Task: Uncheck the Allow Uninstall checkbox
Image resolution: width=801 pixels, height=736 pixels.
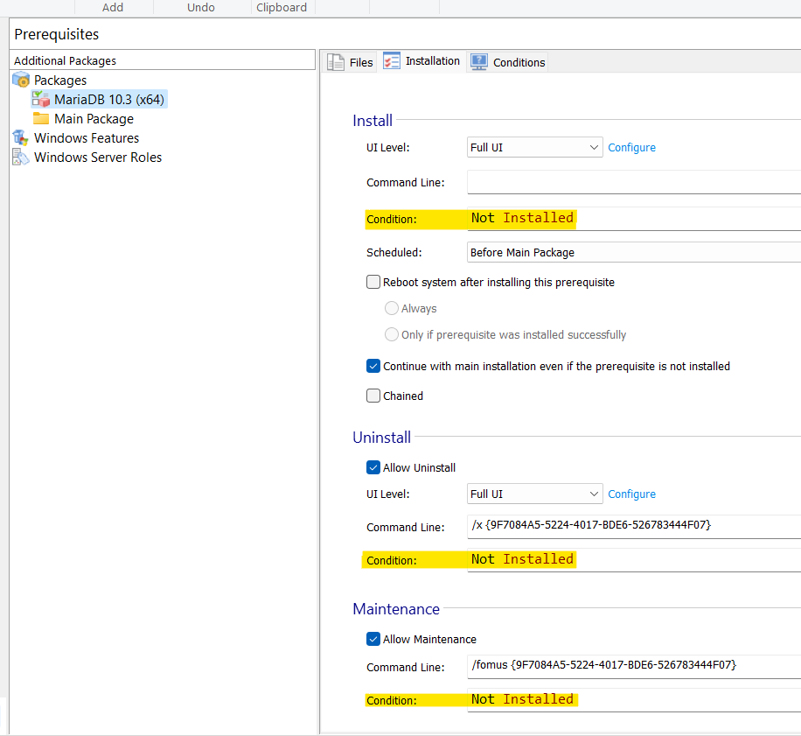Action: (x=373, y=468)
